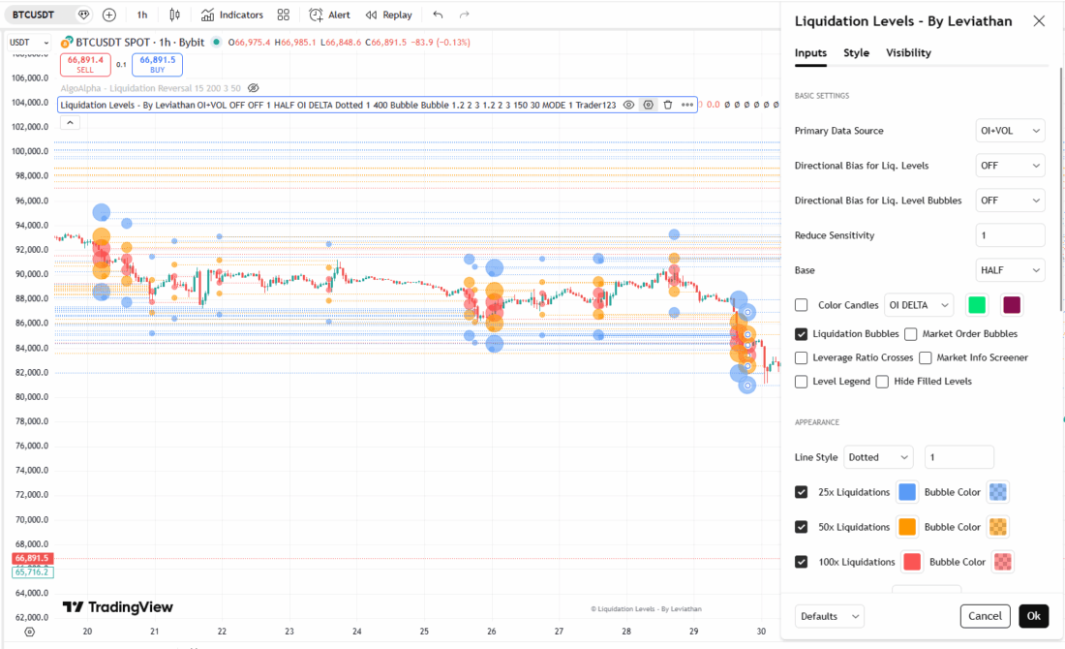Enable the Color Candles checkbox
1065x649 pixels.
click(x=802, y=305)
